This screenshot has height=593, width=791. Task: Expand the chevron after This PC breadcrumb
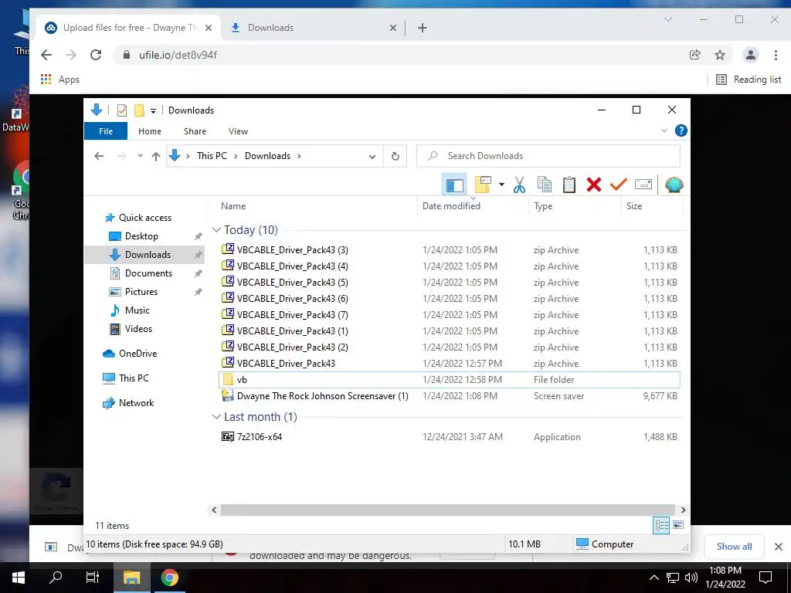tap(236, 156)
